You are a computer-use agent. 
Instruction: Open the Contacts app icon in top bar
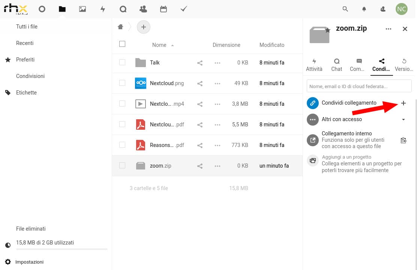tap(143, 9)
